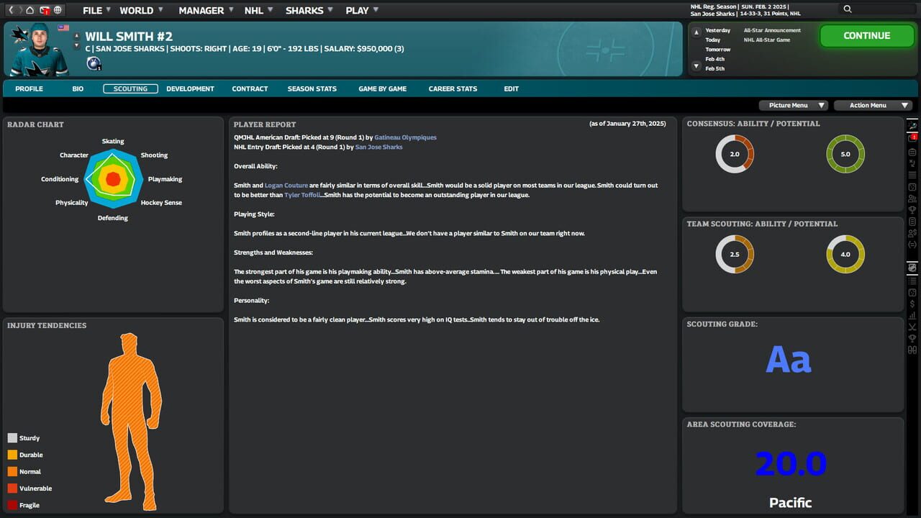
Task: Click the dollar sign finance icon in right sidebar
Action: pyautogui.click(x=911, y=304)
